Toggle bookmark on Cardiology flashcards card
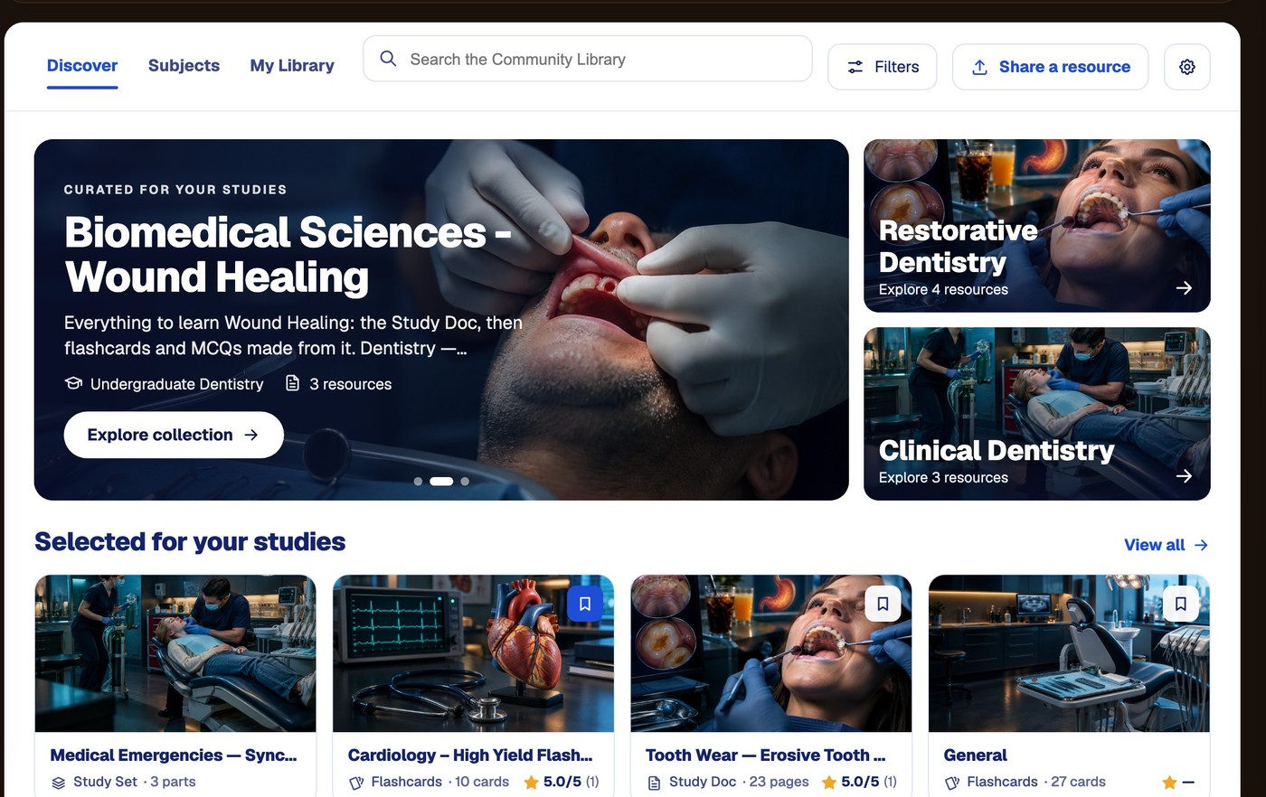This screenshot has width=1266, height=797. [585, 604]
